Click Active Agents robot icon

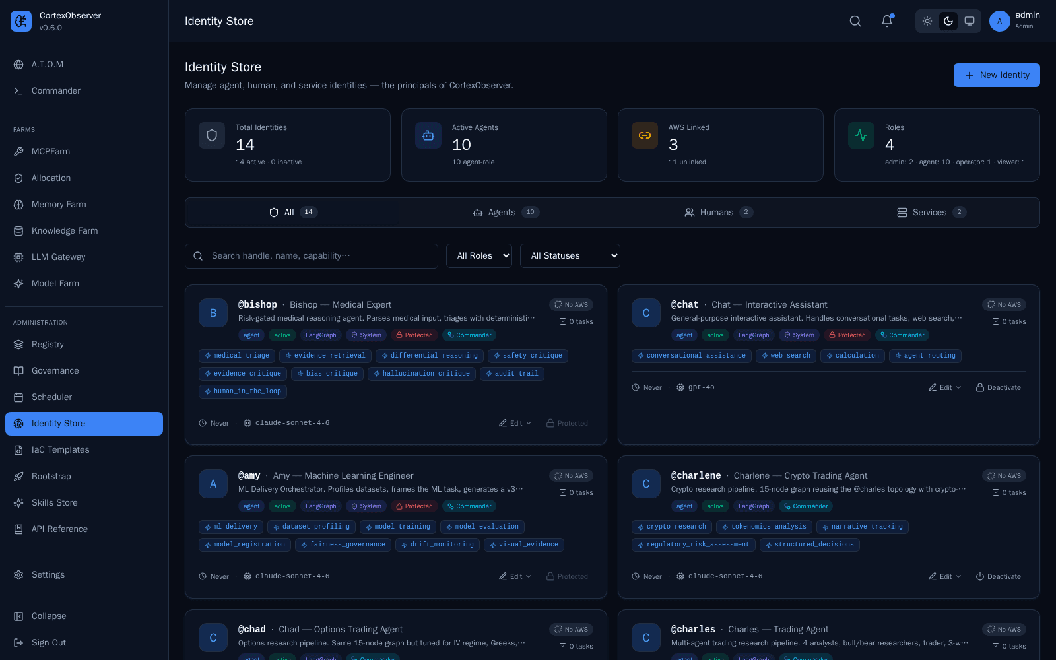click(x=428, y=135)
